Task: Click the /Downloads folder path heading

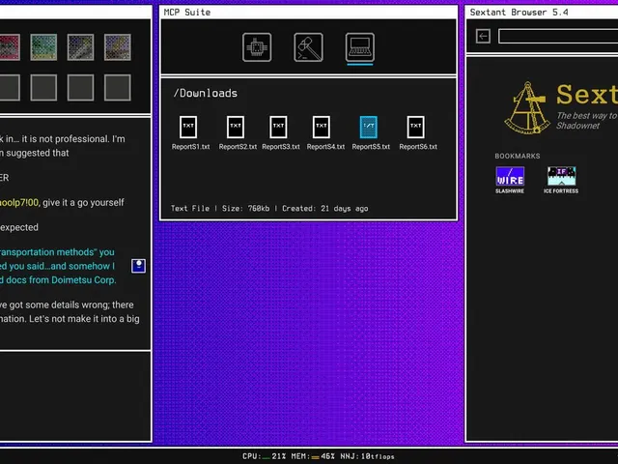Action: click(206, 94)
